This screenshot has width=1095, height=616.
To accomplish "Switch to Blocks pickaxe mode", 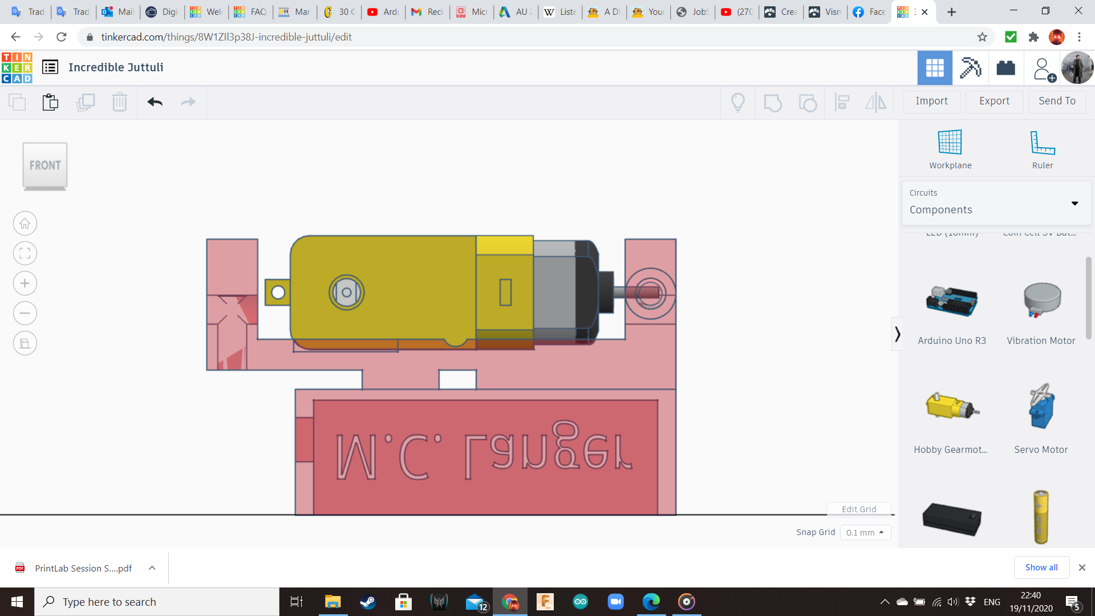I will 970,68.
